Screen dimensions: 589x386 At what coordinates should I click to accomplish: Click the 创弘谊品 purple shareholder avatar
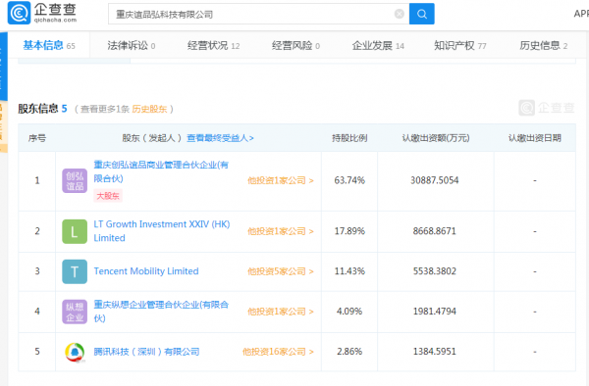[x=75, y=180]
